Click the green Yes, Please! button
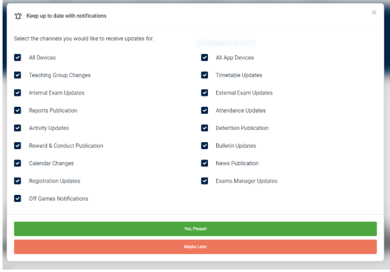 195,229
